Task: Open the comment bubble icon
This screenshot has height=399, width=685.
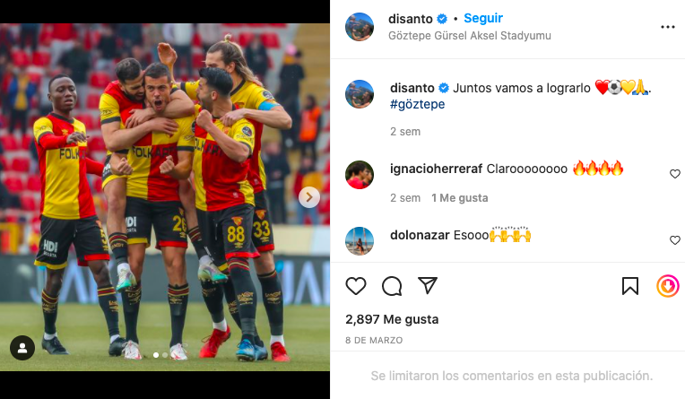Action: point(392,286)
